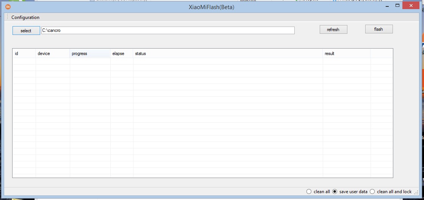
Task: Click the menu bar drag handle
Action: [x=7, y=17]
